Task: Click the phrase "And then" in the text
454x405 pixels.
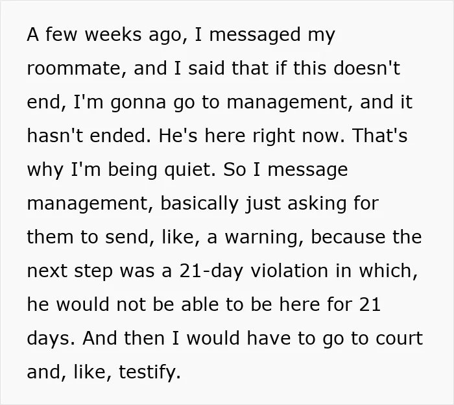Action: coord(124,338)
